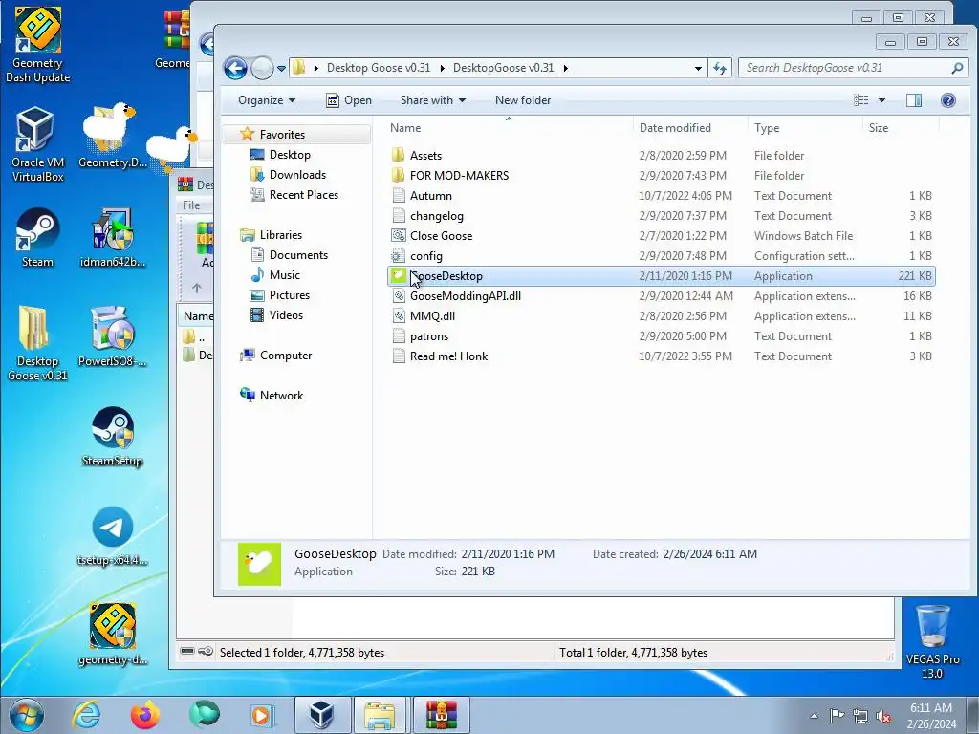Open the recent pages dropdown arrow

tap(282, 68)
